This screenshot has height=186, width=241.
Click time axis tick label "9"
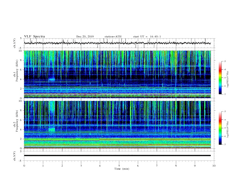tap(195, 166)
